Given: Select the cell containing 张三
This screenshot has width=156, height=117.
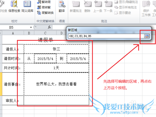Looking at the screenshot, I should (x=56, y=49).
